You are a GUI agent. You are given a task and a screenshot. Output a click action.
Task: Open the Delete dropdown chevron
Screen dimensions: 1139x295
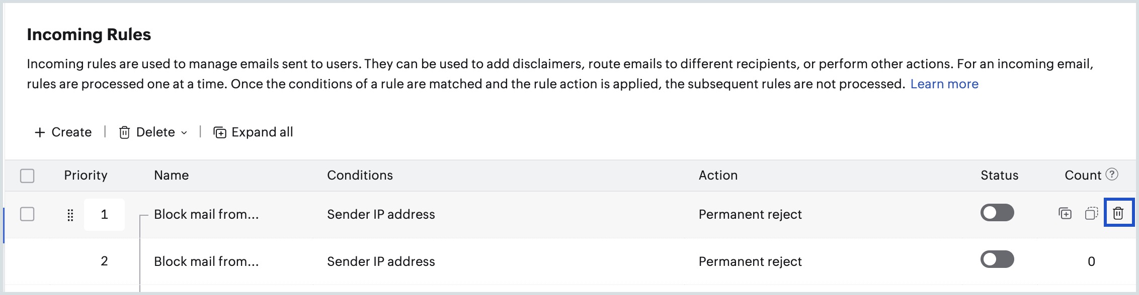(184, 132)
